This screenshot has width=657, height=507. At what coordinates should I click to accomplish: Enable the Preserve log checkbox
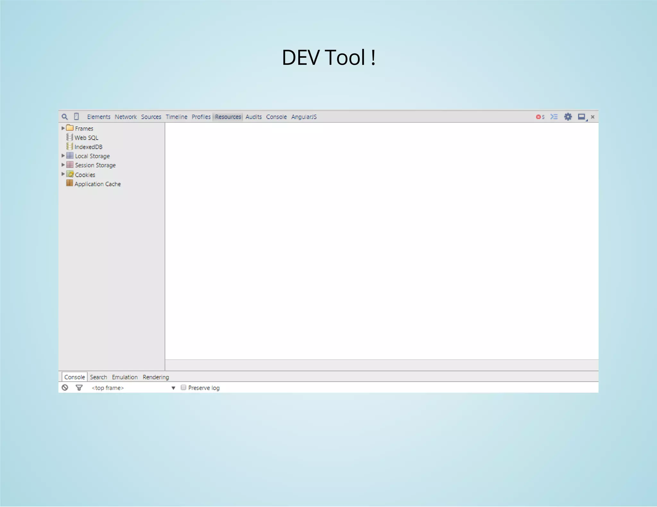(x=183, y=387)
